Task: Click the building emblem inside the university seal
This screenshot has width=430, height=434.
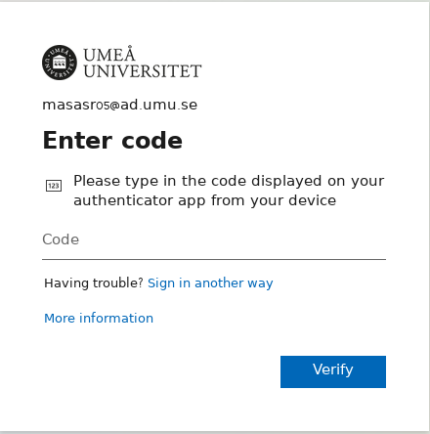Action: tap(60, 62)
